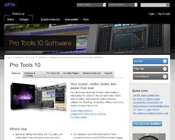Screen dimensions: 175x140
Task: Open the Store menu item
Action: [x=86, y=19]
